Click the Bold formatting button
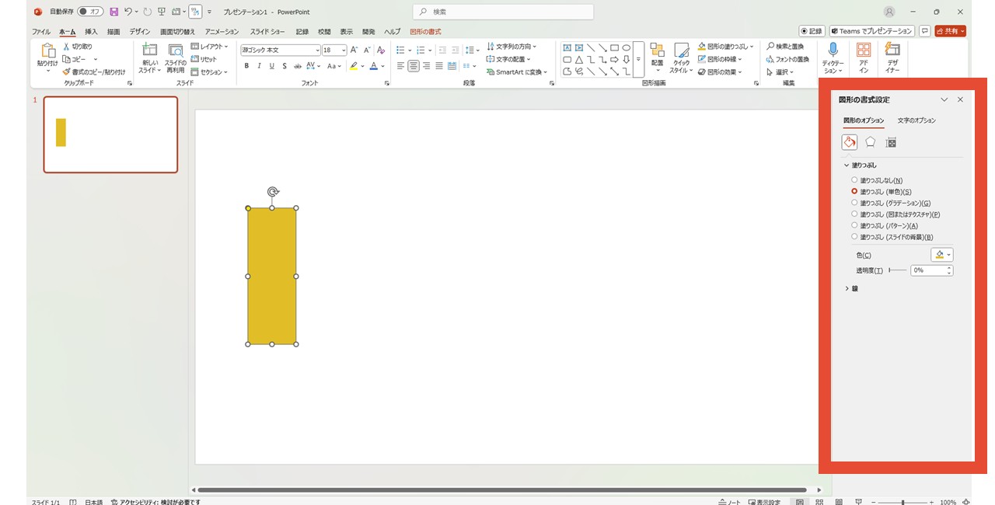 click(x=246, y=66)
